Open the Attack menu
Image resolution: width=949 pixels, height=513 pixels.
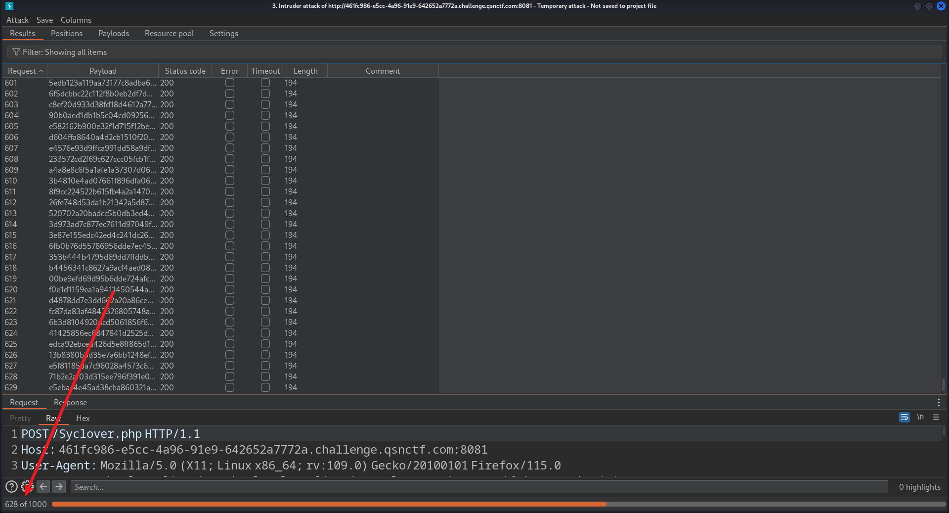click(17, 20)
